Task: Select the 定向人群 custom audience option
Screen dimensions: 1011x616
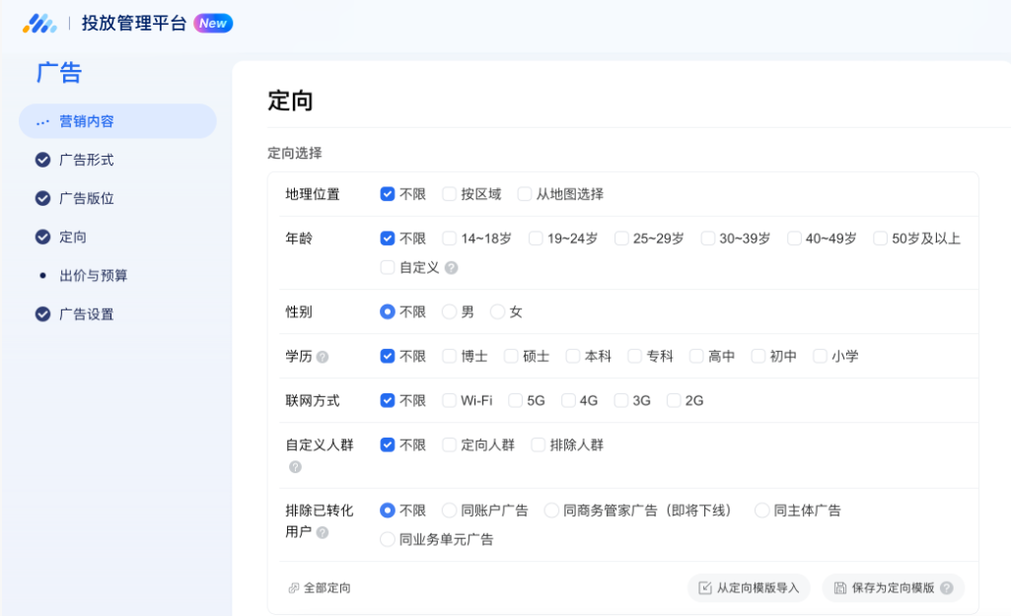Action: point(452,445)
